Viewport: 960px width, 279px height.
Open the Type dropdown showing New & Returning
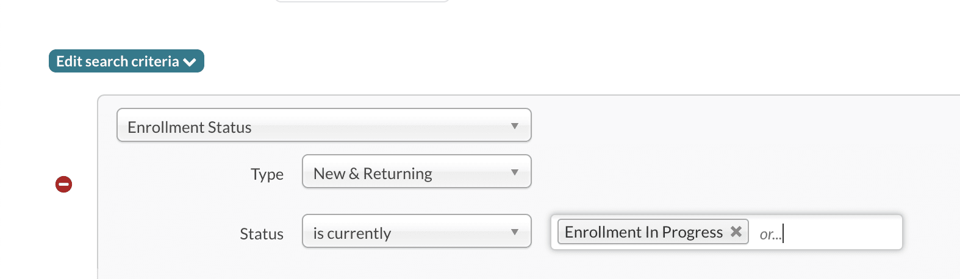416,172
